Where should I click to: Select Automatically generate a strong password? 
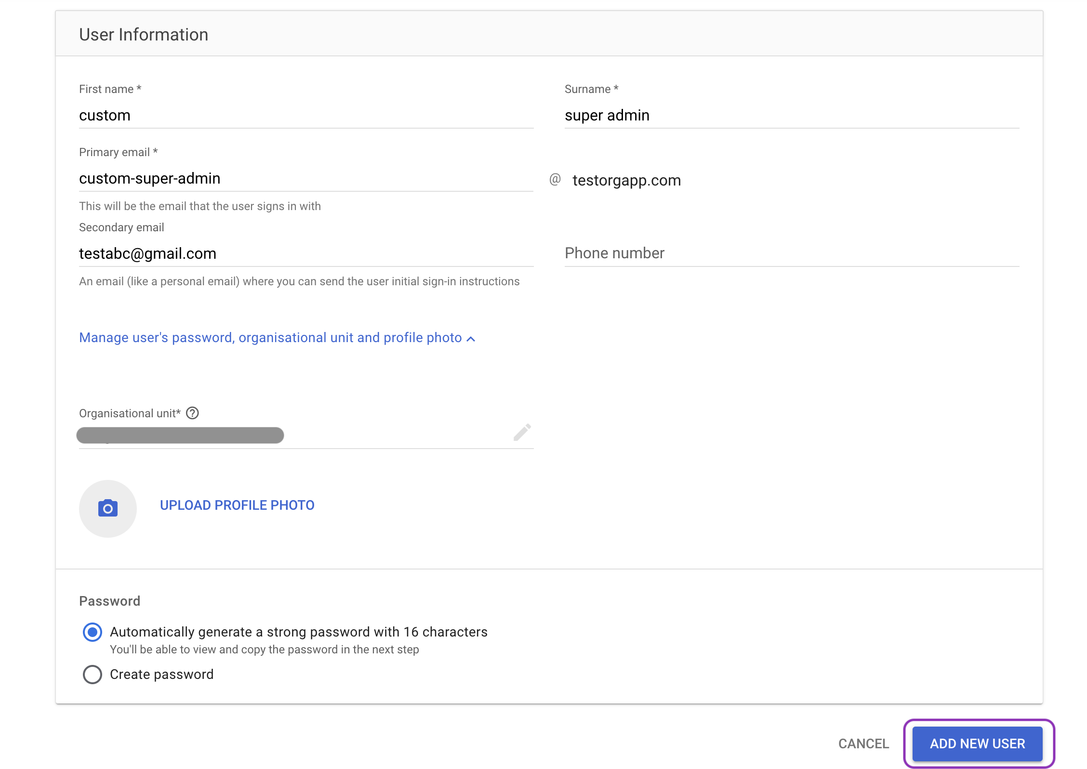93,632
